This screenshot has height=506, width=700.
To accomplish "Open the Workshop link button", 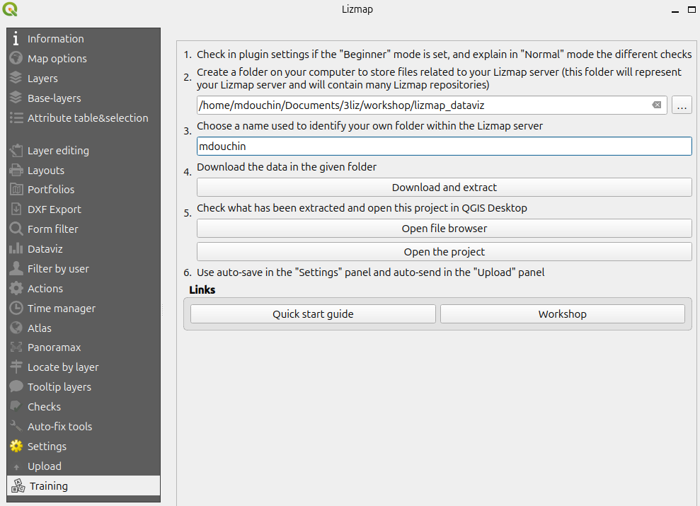I will coord(563,314).
